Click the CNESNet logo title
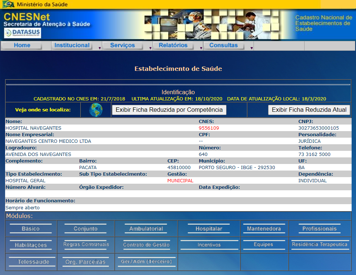This screenshot has width=356, height=275. (x=27, y=17)
